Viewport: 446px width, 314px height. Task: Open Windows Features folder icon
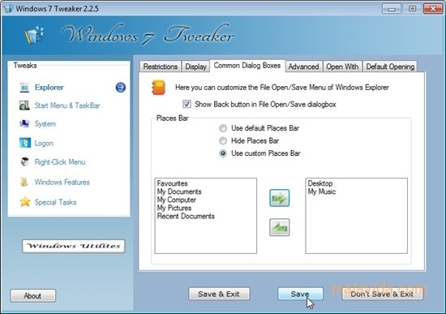(x=24, y=182)
